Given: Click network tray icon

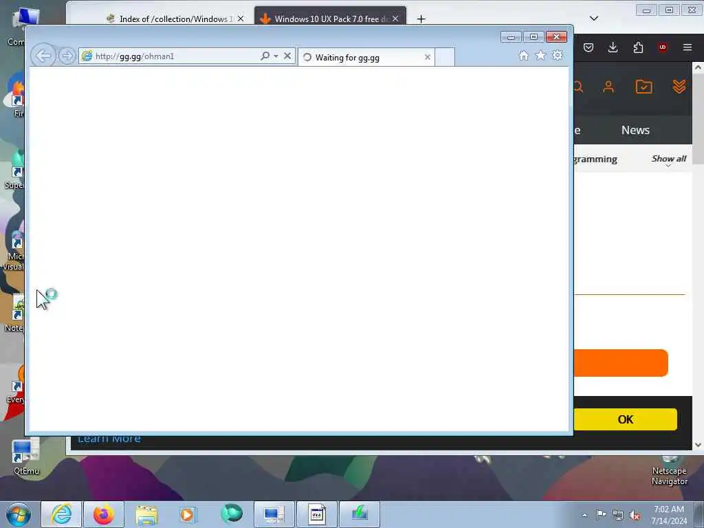Looking at the screenshot, I should pyautogui.click(x=618, y=515).
